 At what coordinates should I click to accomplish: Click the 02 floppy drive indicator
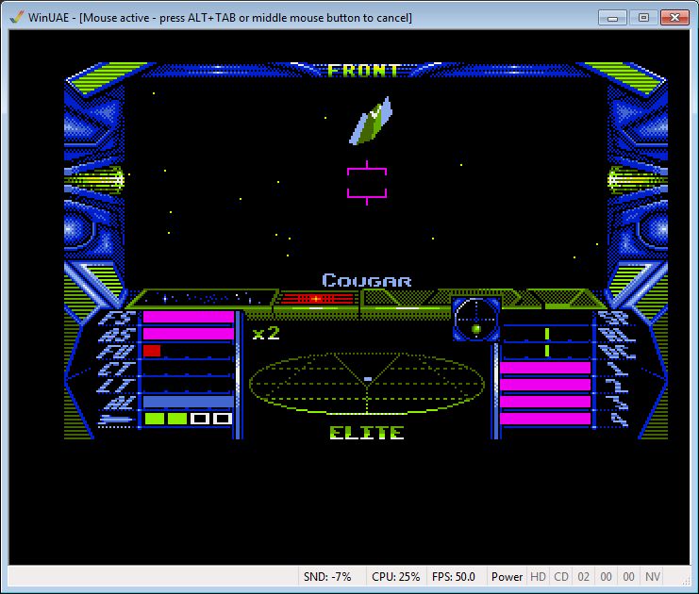[584, 577]
